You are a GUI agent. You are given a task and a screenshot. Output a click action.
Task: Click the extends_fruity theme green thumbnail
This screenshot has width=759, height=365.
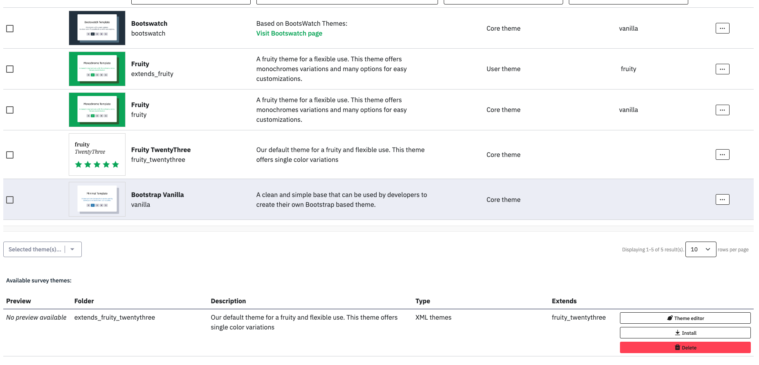coord(97,69)
